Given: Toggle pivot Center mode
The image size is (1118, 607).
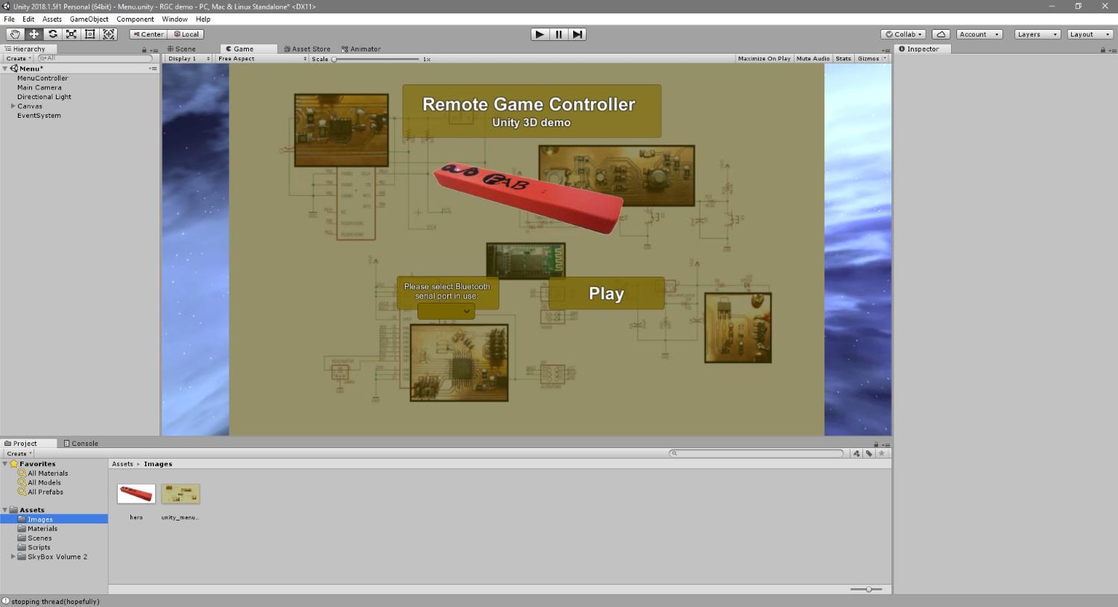Looking at the screenshot, I should (148, 34).
